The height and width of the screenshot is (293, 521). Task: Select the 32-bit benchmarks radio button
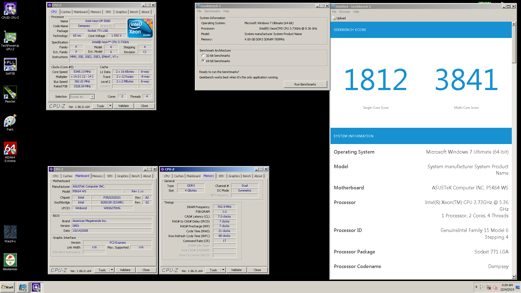(203, 56)
